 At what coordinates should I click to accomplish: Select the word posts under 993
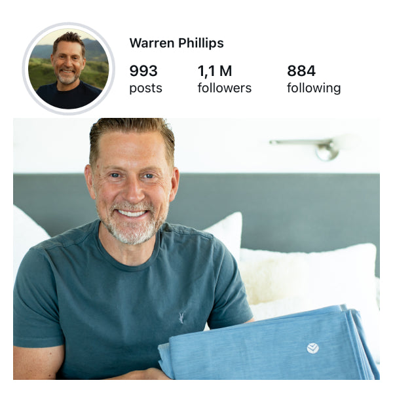coord(145,88)
